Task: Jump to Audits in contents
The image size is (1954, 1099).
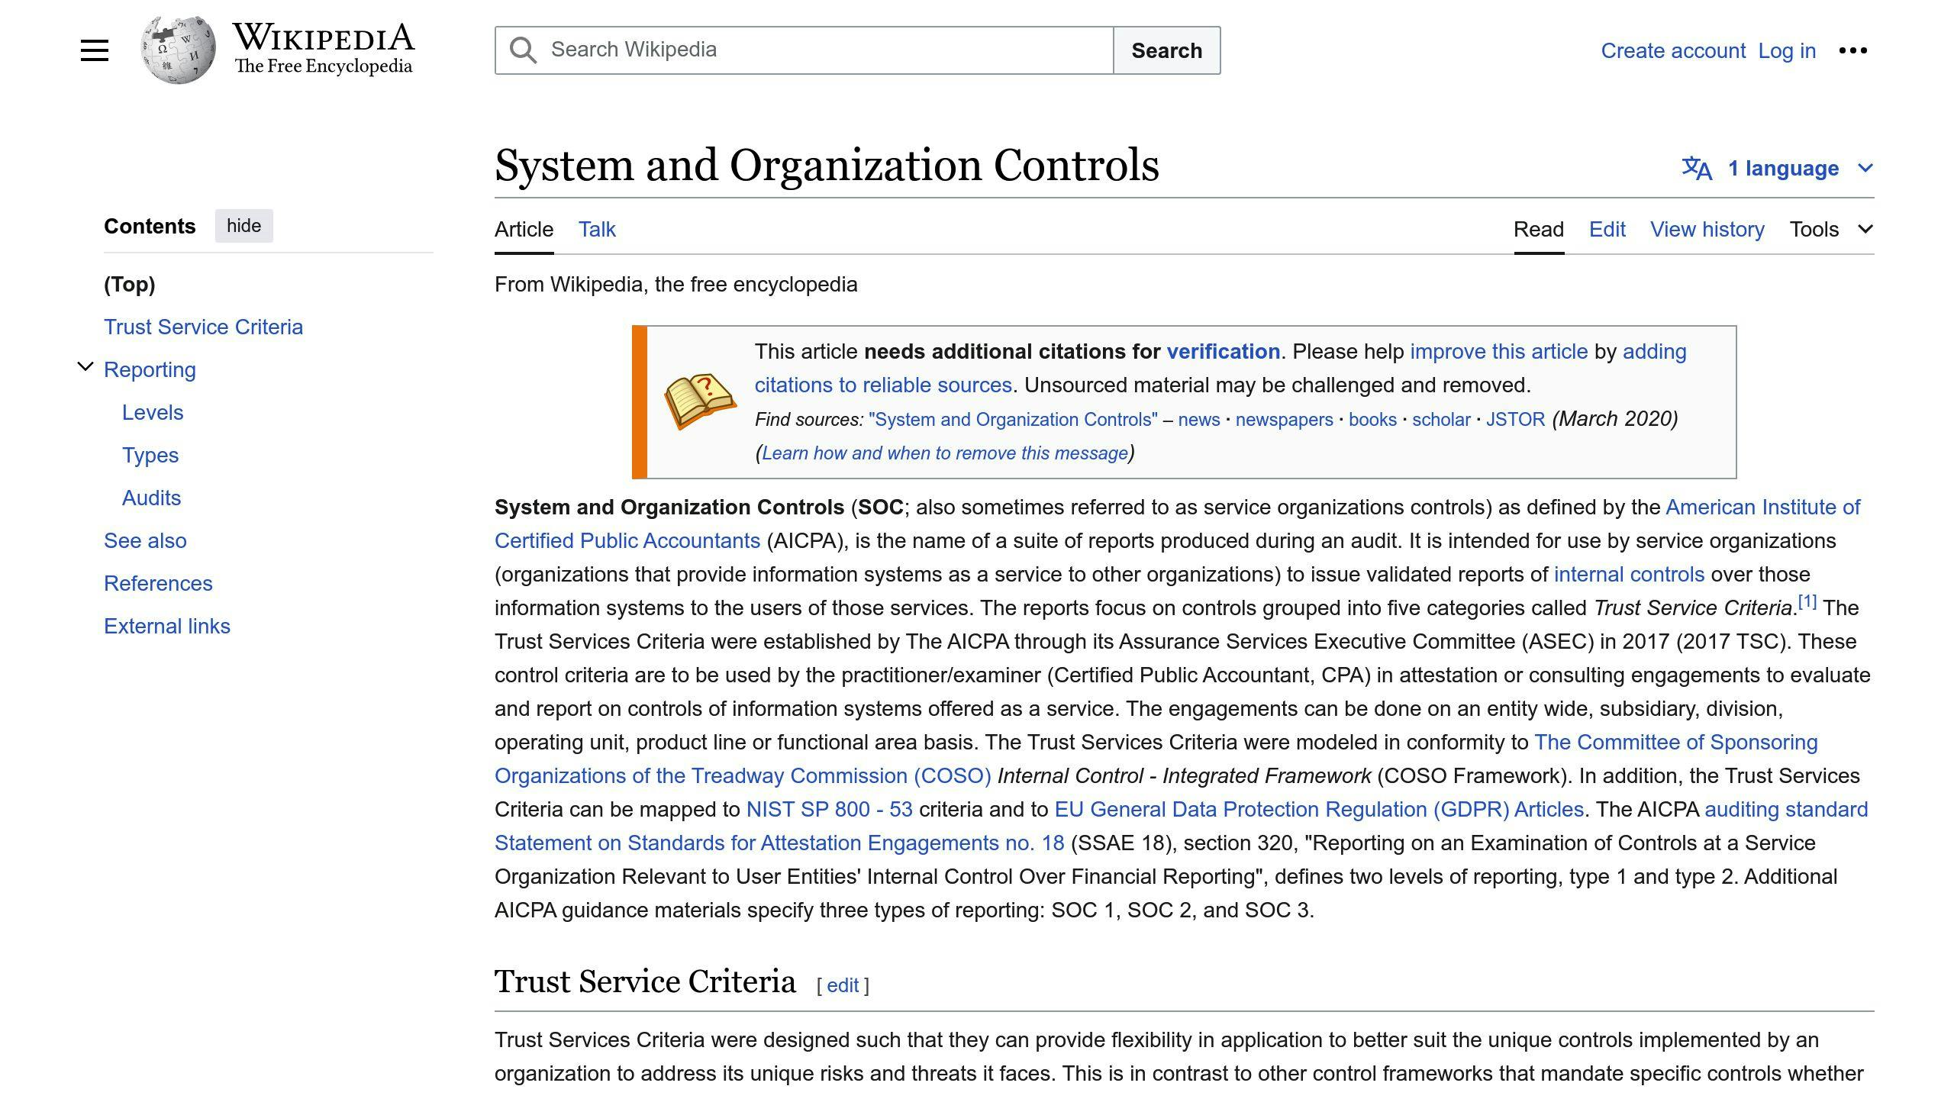Action: (x=151, y=498)
